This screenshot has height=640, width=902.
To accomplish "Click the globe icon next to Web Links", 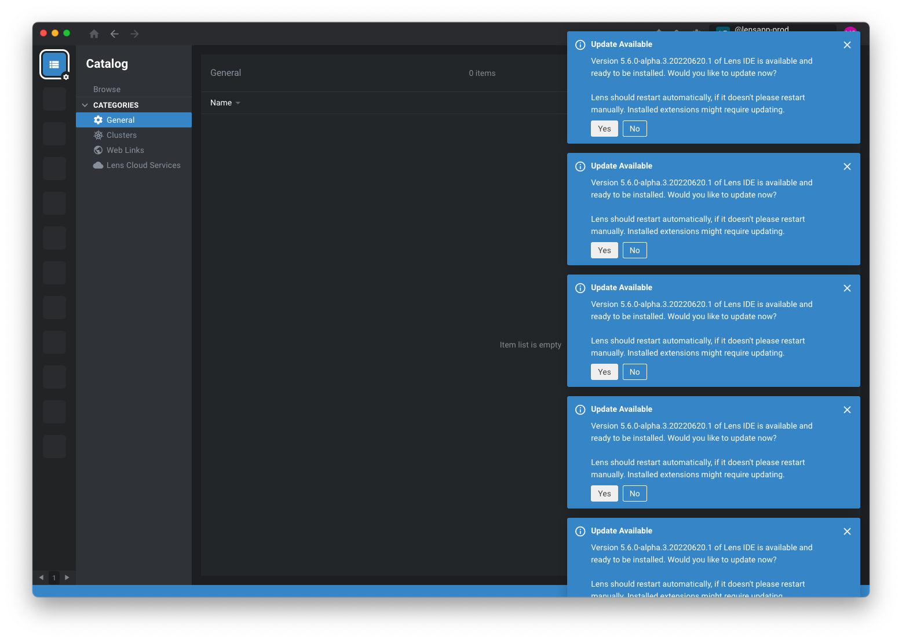I will tap(98, 150).
